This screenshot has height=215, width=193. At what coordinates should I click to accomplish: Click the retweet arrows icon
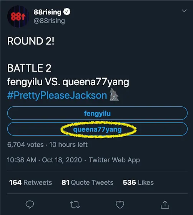(75, 205)
